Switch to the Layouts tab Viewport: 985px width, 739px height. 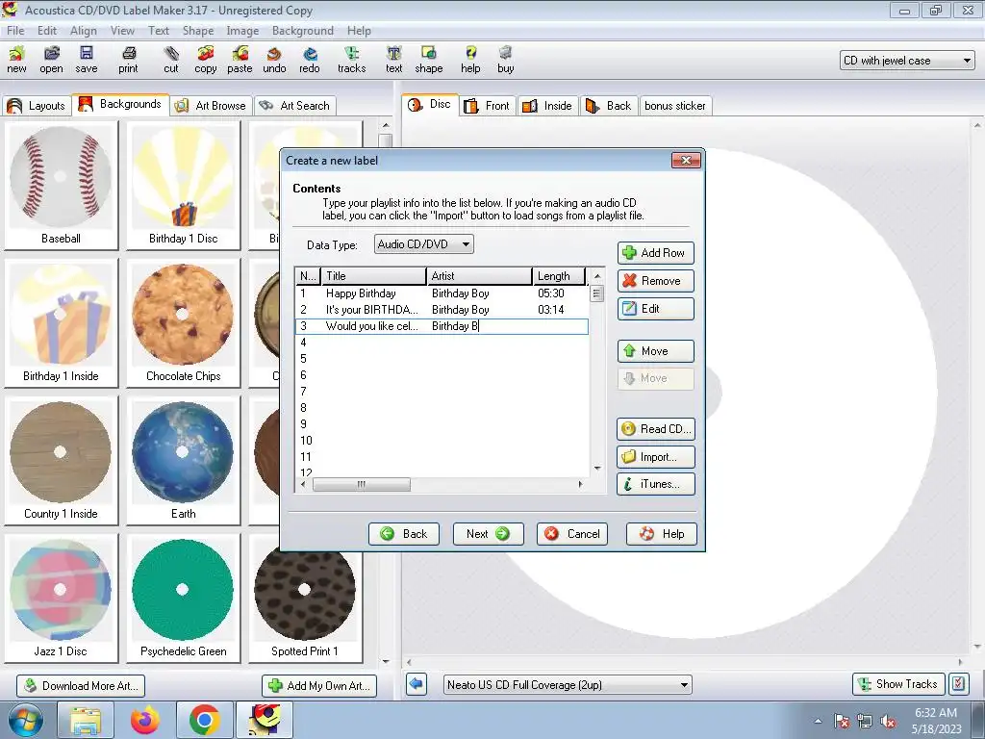point(38,106)
